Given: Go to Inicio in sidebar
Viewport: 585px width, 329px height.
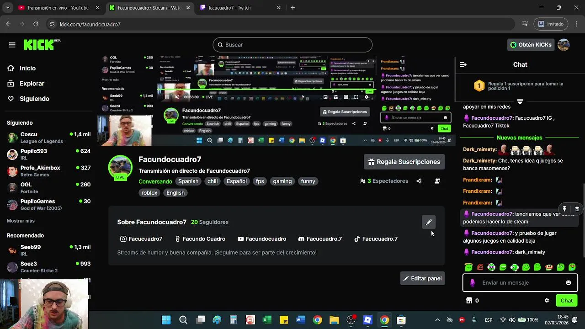Looking at the screenshot, I should coord(21,68).
